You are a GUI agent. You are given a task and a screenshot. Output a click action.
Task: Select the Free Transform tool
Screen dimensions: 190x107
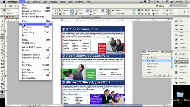pyautogui.click(x=2, y=61)
